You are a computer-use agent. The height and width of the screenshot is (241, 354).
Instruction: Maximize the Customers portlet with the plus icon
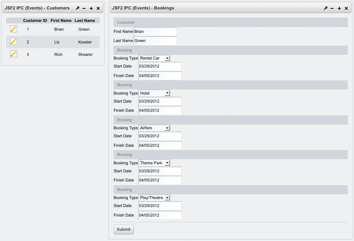coord(91,8)
